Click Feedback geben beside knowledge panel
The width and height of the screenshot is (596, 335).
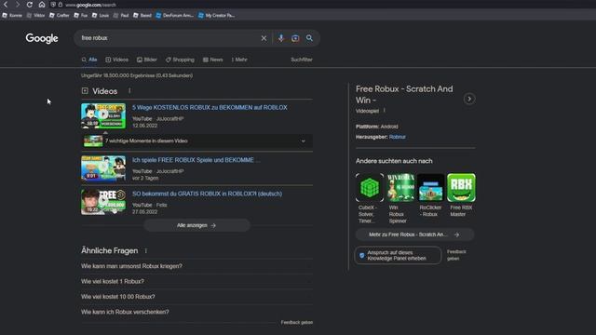[x=456, y=255]
